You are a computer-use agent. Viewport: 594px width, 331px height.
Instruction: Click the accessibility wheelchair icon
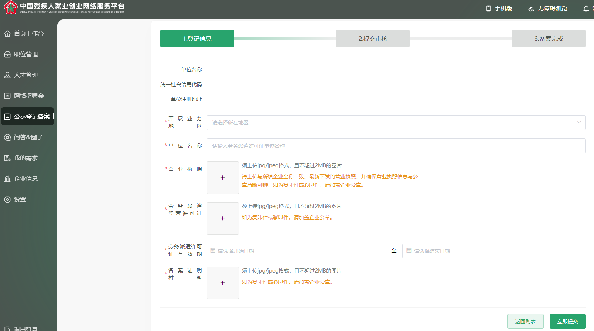[x=531, y=9]
